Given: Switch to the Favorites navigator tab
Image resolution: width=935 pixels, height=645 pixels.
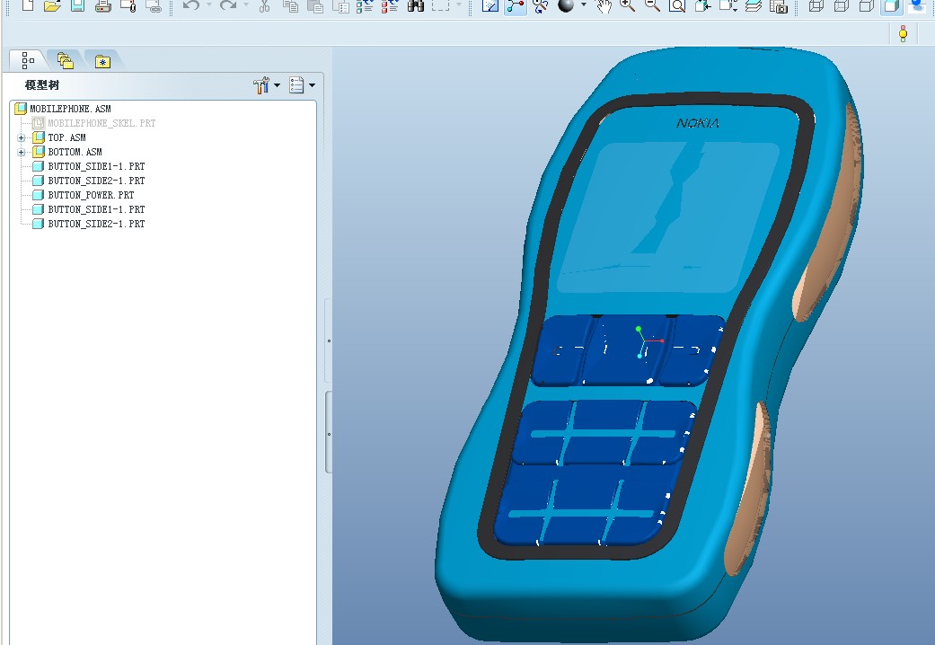Looking at the screenshot, I should [x=102, y=61].
